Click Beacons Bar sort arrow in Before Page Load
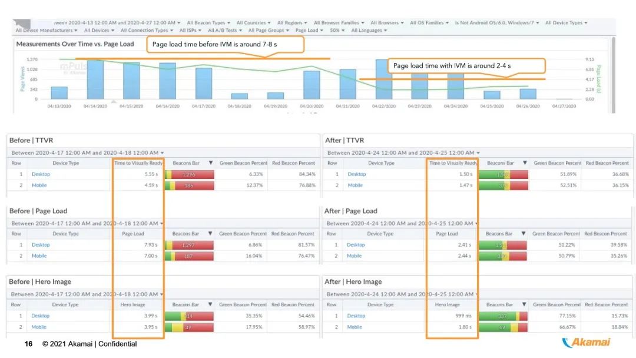The image size is (636, 358). pyautogui.click(x=210, y=234)
